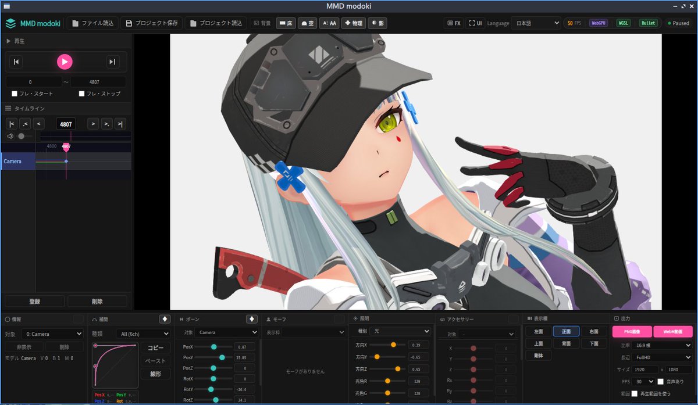This screenshot has height=405, width=698.
Task: Click the current frame field 4807
Action: click(x=66, y=124)
